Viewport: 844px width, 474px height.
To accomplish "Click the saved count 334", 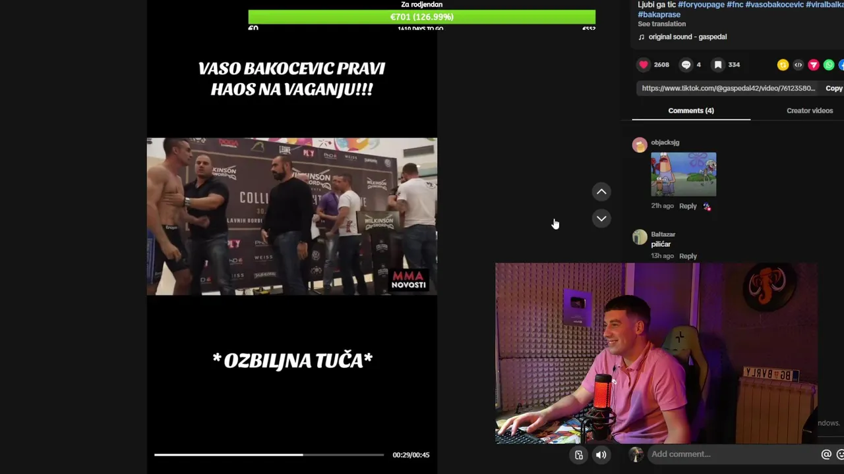I will (x=734, y=65).
